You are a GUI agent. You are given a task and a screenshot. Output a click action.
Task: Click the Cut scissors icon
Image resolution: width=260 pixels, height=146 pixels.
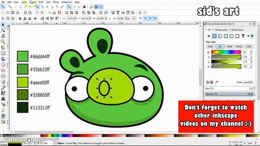tap(54, 13)
